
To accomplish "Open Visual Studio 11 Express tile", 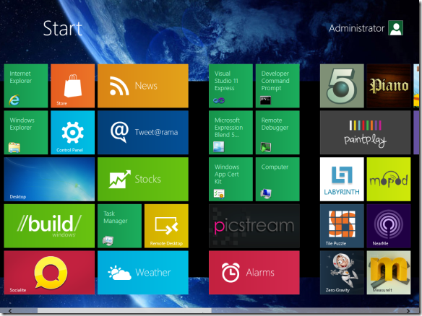I will click(x=231, y=86).
